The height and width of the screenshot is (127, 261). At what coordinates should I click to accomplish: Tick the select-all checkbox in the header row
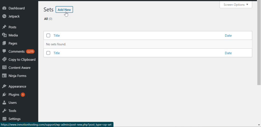click(48, 35)
